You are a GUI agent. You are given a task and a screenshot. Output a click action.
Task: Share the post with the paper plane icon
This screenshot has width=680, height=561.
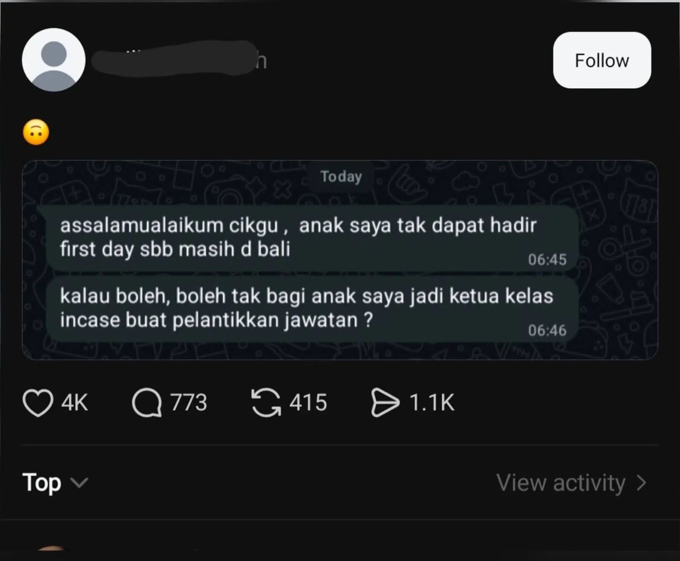[385, 403]
